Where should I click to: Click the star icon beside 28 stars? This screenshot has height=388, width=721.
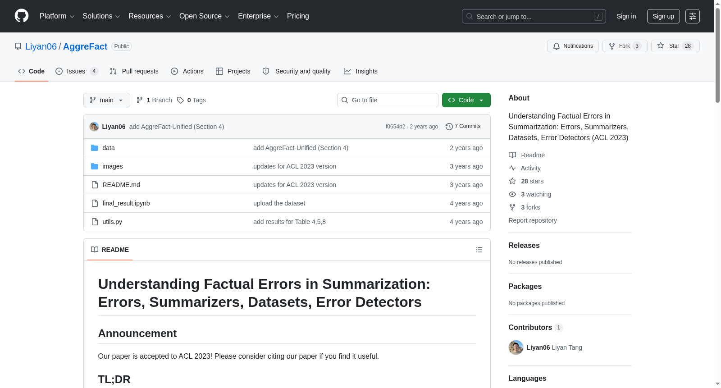[512, 181]
